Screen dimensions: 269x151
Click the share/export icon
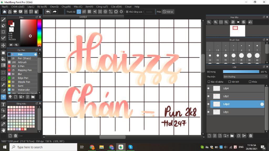[10, 12]
